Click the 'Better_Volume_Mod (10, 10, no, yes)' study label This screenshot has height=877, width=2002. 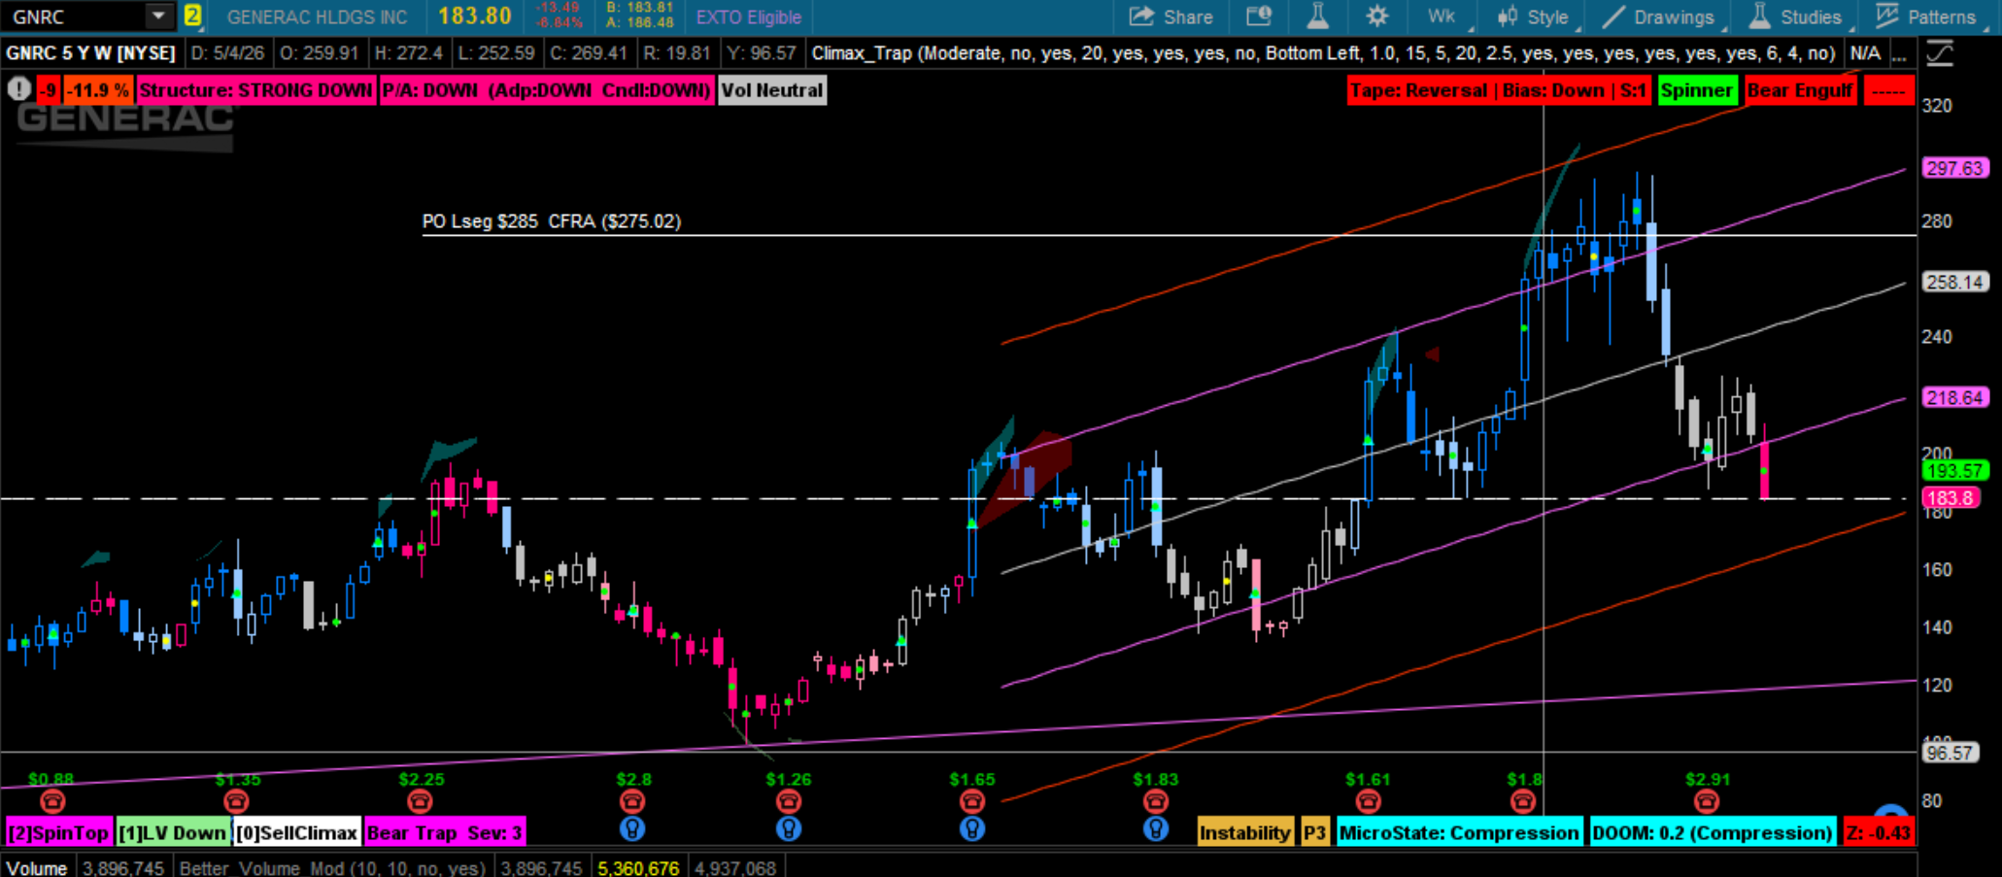[x=332, y=867]
